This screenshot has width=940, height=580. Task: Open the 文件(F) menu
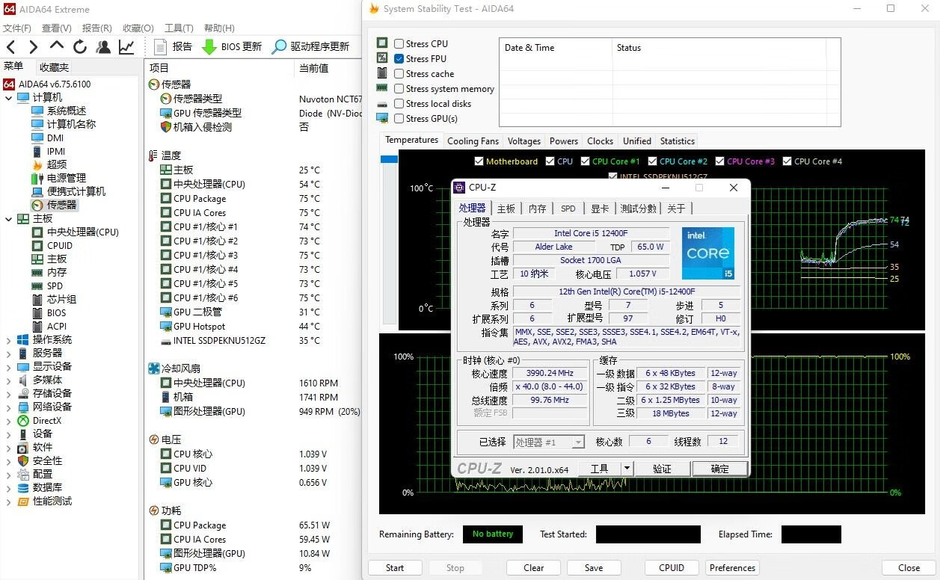(17, 28)
